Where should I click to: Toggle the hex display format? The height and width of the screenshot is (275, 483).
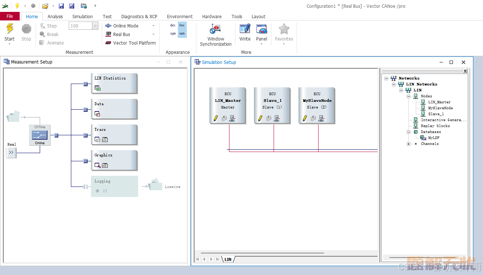pos(182,25)
